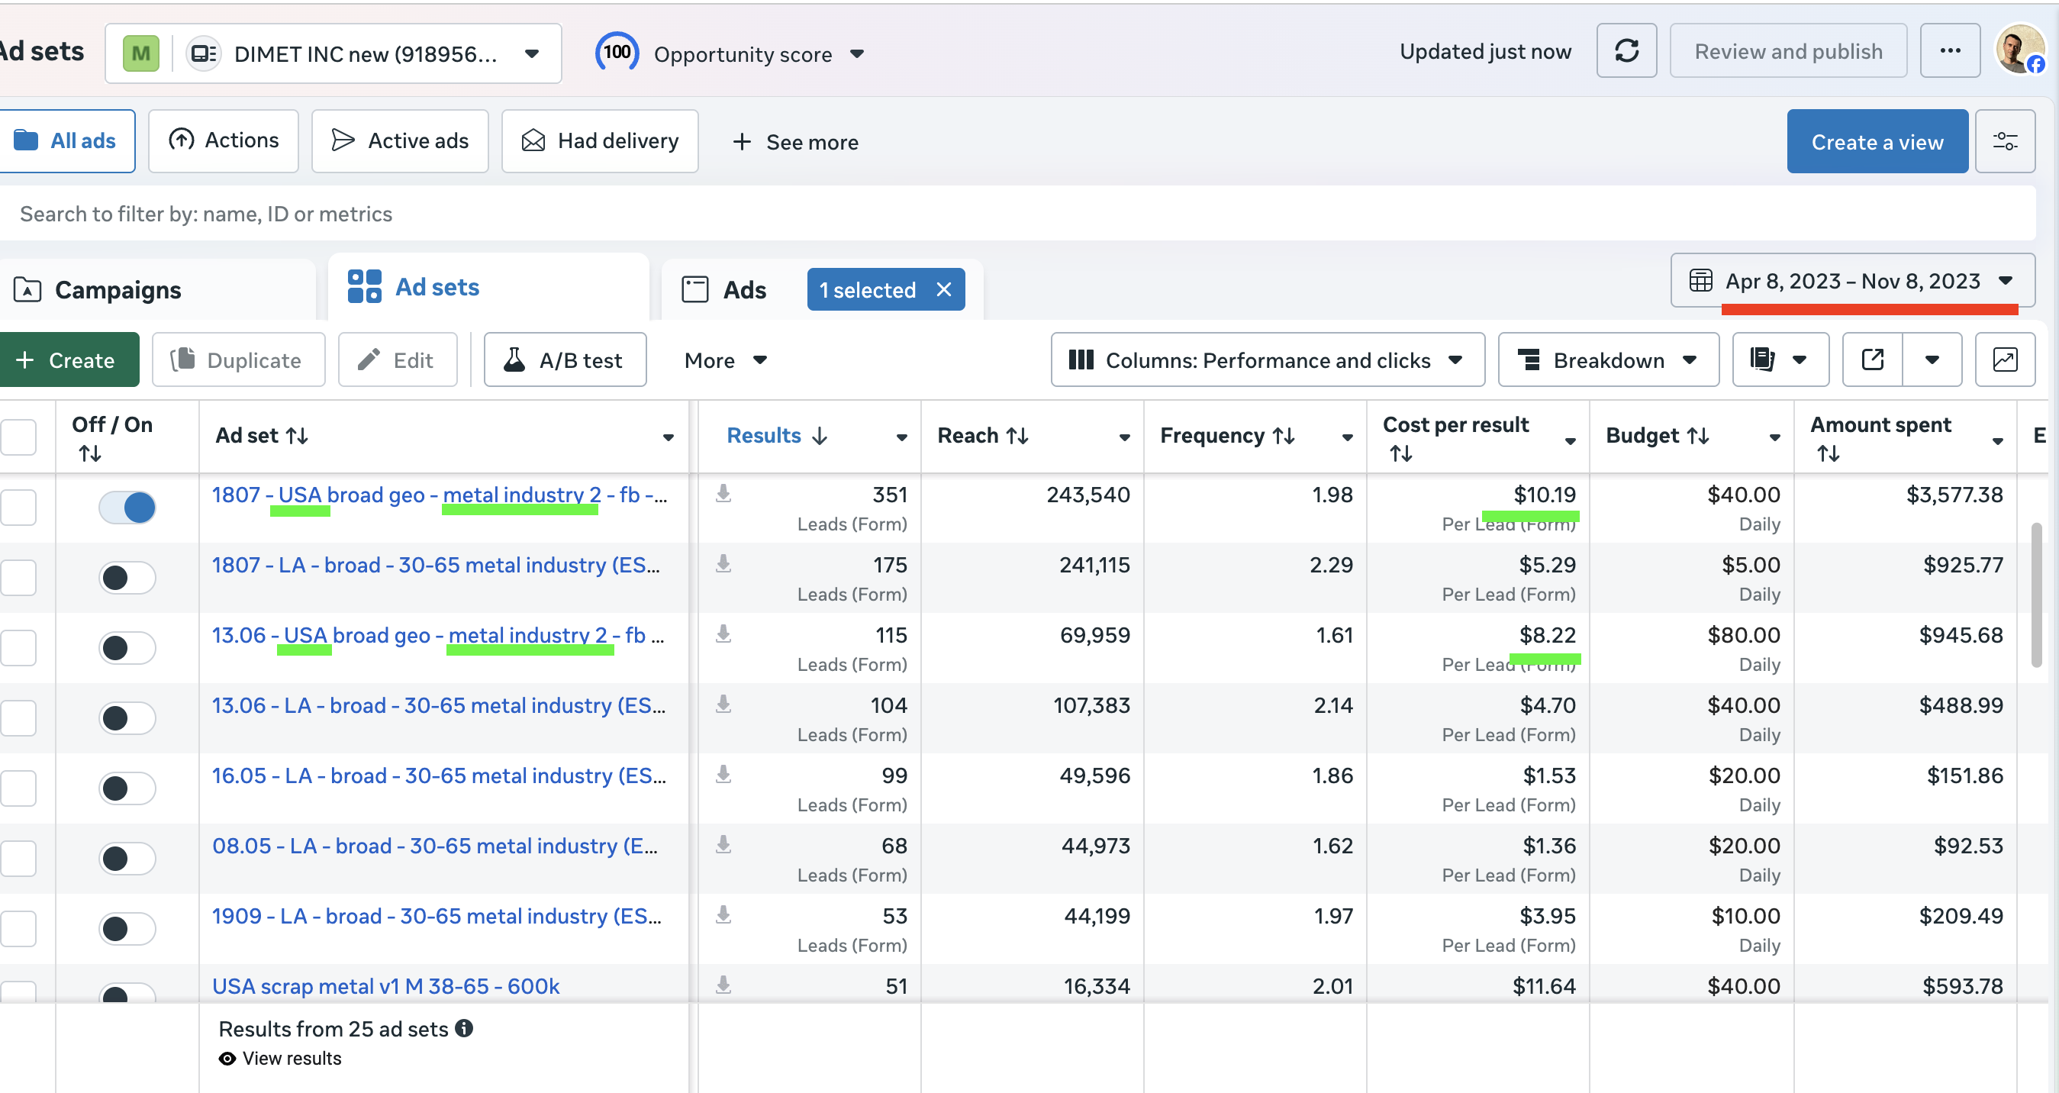
Task: Click the charts panel icon
Action: coord(2005,359)
